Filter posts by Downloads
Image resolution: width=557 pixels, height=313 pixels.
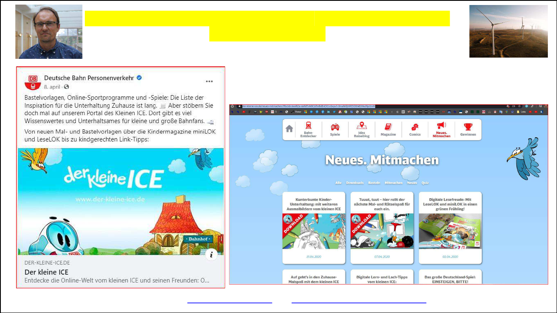pos(355,183)
